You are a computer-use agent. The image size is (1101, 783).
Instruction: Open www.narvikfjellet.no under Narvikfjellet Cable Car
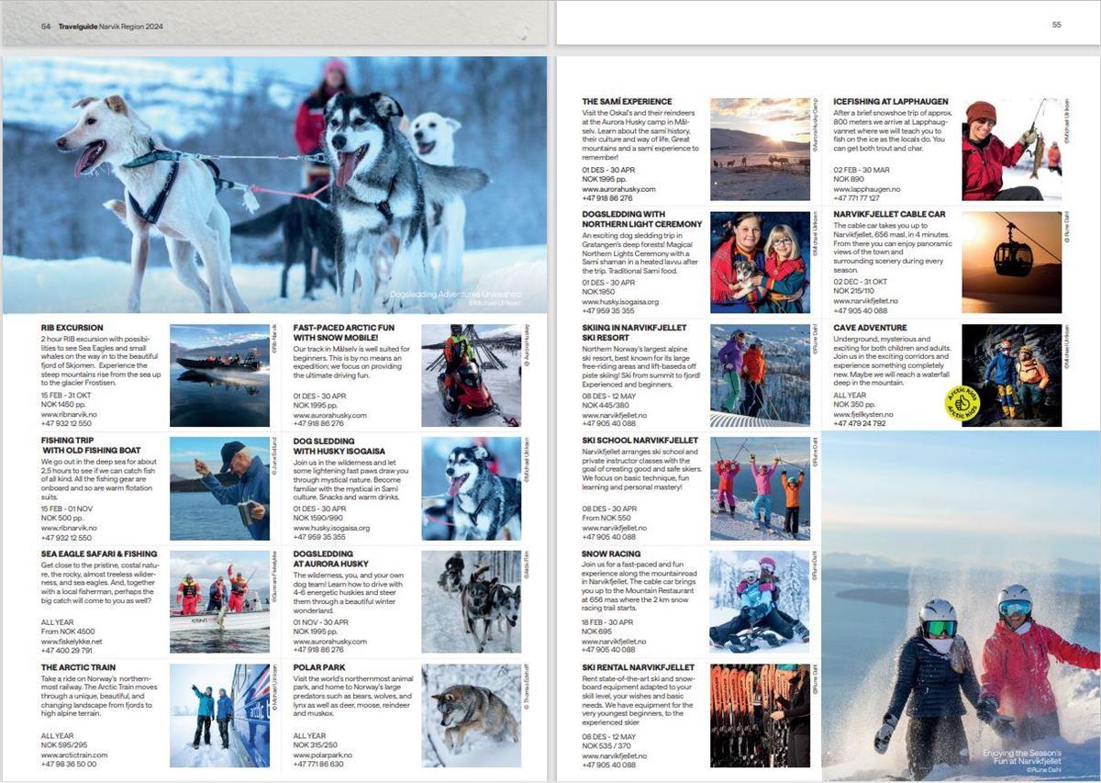[x=866, y=301]
